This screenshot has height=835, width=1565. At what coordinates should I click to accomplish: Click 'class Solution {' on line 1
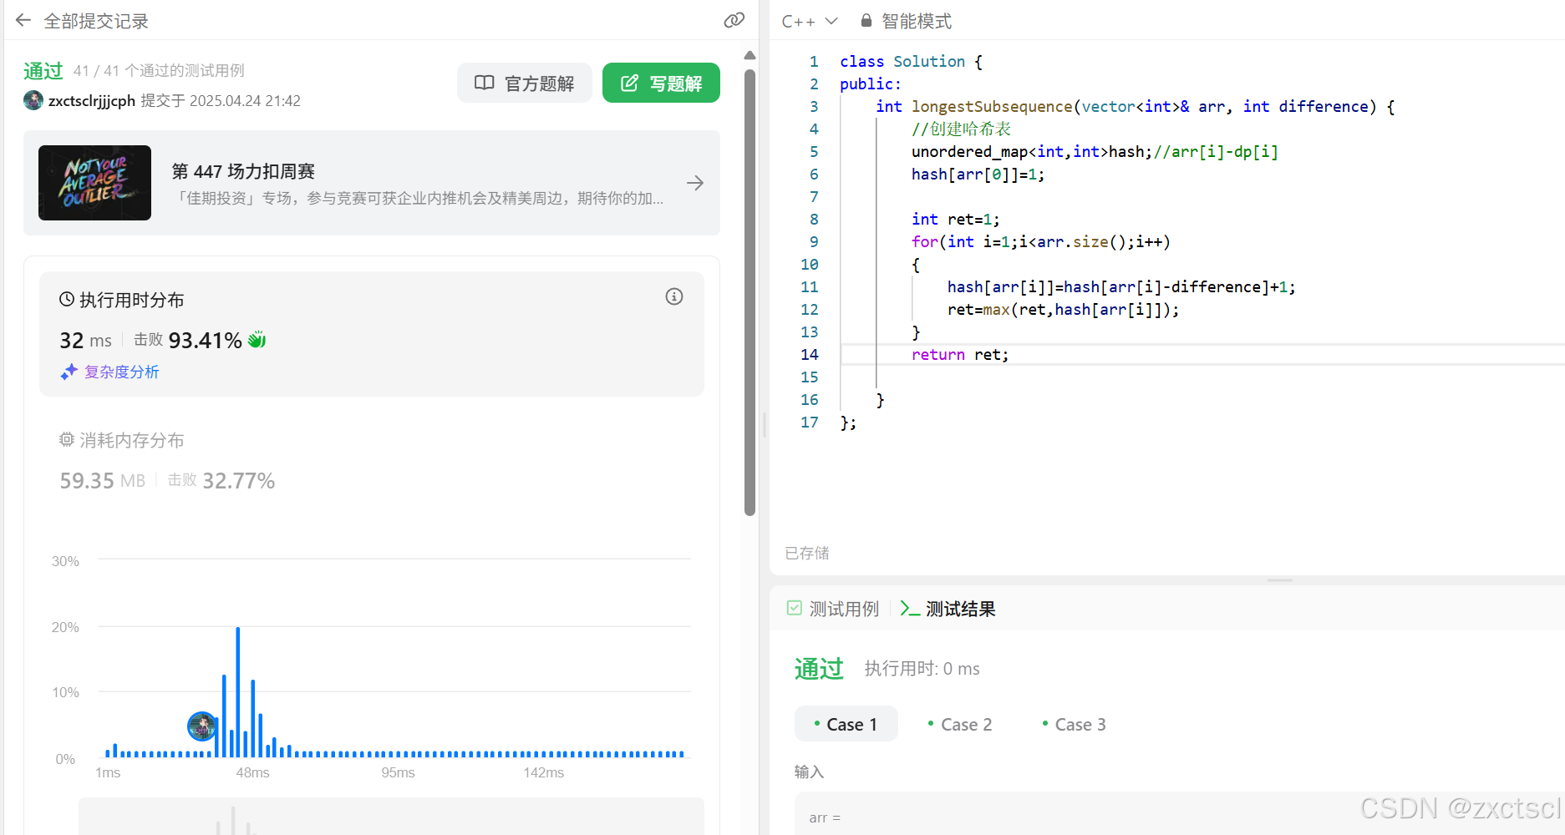pyautogui.click(x=911, y=62)
